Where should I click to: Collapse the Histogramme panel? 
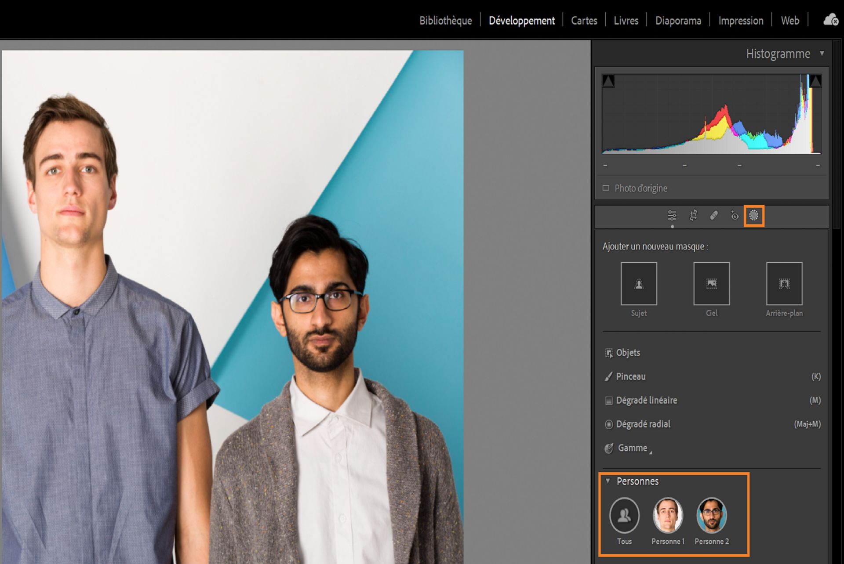(x=823, y=54)
